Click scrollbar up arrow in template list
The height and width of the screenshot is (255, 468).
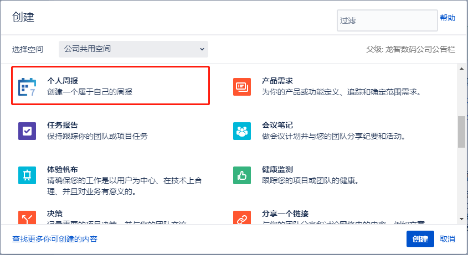[461, 68]
